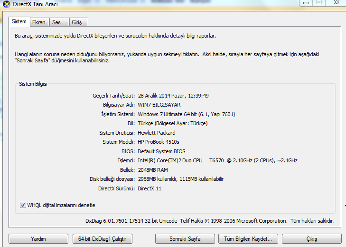This screenshot has width=346, height=247.
Task: Click Türkçe (Bölgesel Ayar: Türkçe) value
Action: pyautogui.click(x=173, y=123)
